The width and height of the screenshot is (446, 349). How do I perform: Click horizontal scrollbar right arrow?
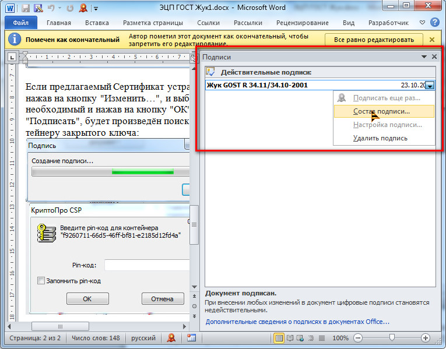(x=184, y=326)
